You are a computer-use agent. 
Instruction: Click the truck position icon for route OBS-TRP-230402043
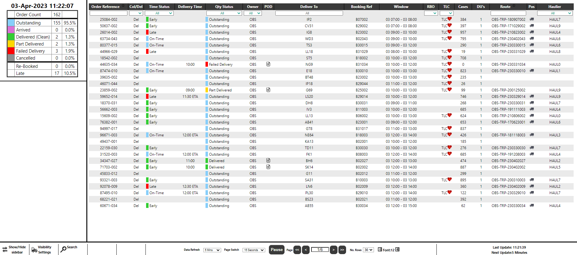point(532,39)
